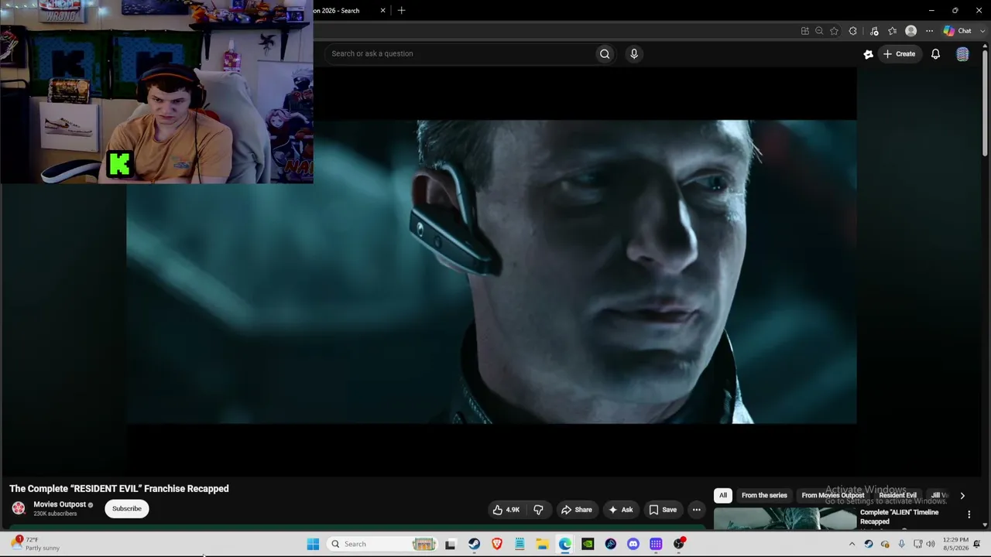Viewport: 991px width, 557px height.
Task: Show more filter chips with right arrow
Action: click(x=962, y=496)
